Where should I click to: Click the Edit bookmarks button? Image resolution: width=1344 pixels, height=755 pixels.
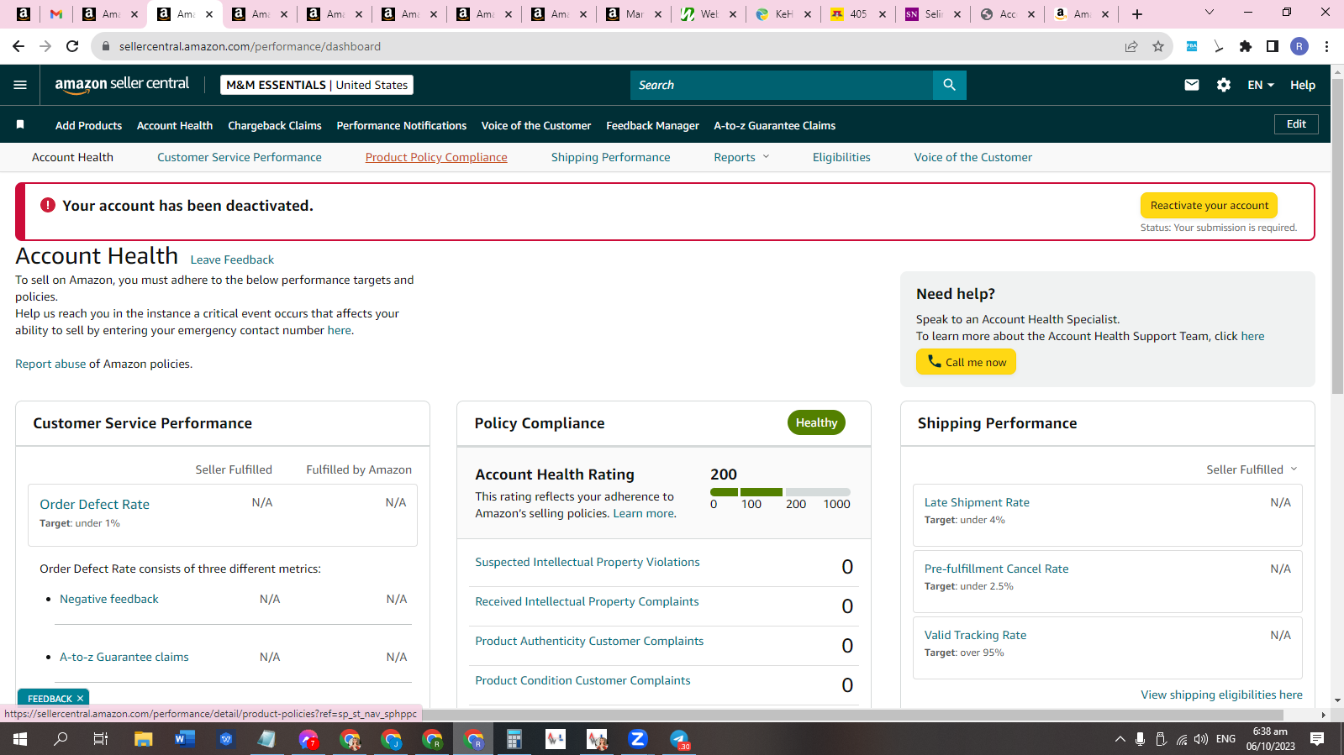[x=1296, y=124]
